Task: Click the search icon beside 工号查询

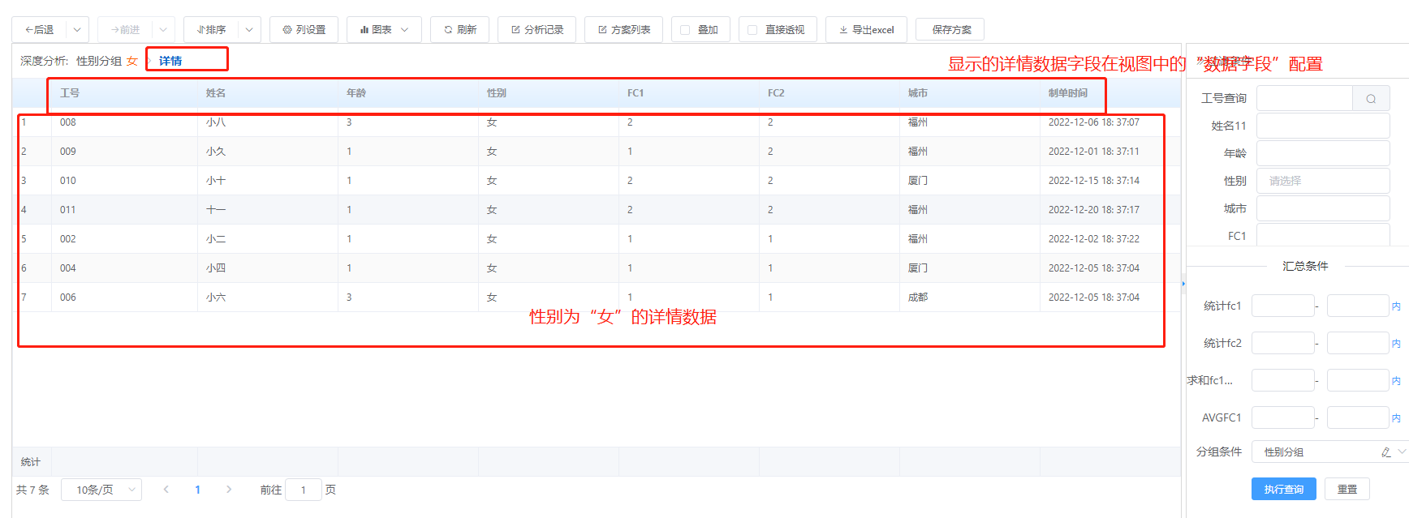Action: click(x=1371, y=99)
